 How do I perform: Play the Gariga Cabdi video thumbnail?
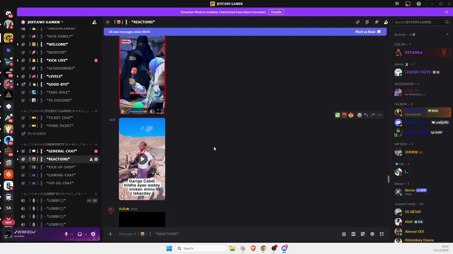click(142, 159)
